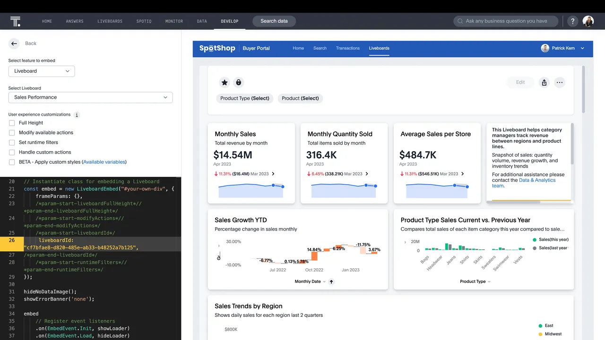The height and width of the screenshot is (340, 605).
Task: Open the Available variables link
Action: (x=104, y=162)
